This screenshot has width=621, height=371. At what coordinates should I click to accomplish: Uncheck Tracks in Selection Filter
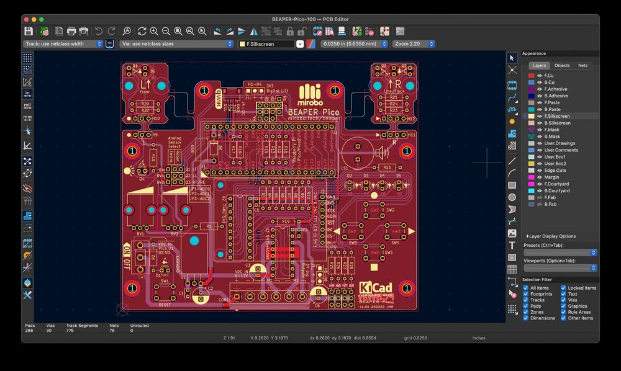click(525, 300)
